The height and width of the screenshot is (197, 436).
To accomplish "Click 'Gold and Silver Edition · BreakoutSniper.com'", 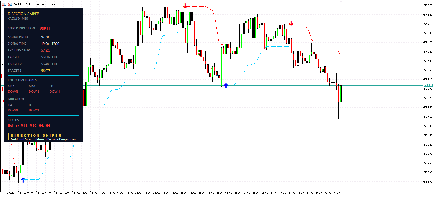I will pyautogui.click(x=43, y=139).
